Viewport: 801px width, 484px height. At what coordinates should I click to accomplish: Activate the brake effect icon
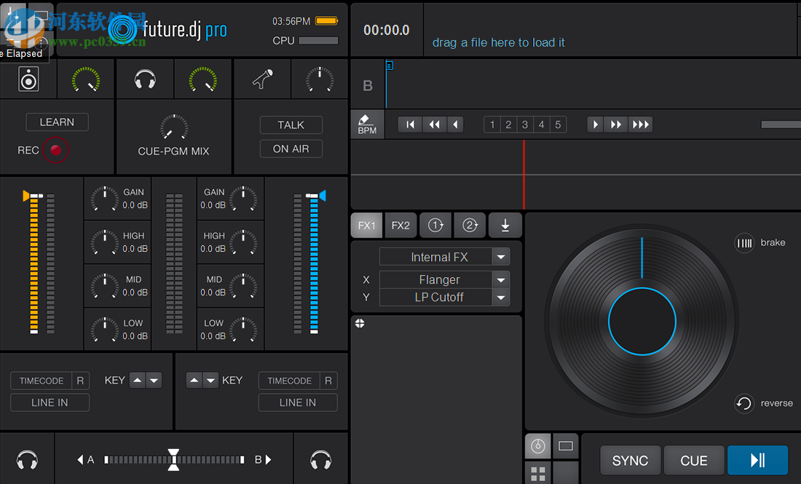point(744,242)
